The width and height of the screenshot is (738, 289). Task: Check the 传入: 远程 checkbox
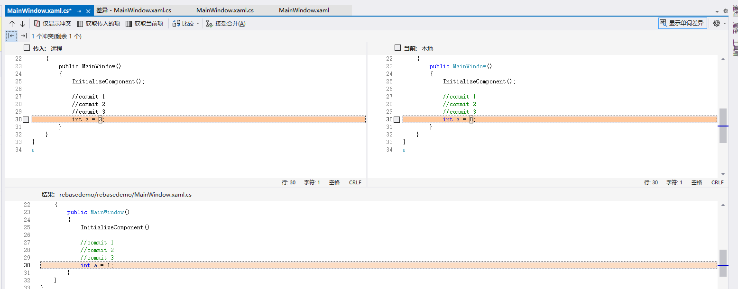(27, 48)
